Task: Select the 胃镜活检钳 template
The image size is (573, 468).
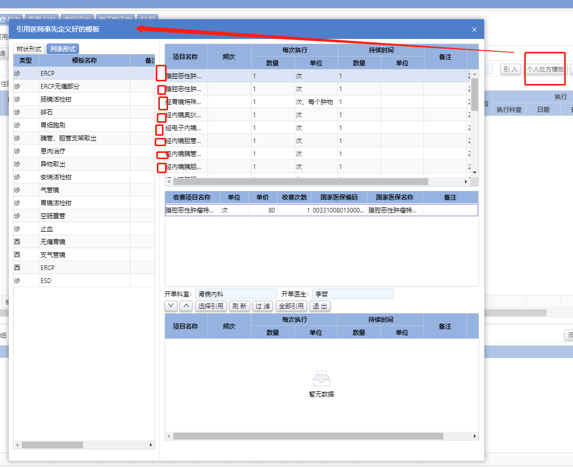Action: 84,203
